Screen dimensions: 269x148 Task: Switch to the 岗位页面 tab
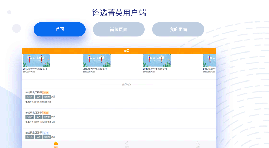119,29
